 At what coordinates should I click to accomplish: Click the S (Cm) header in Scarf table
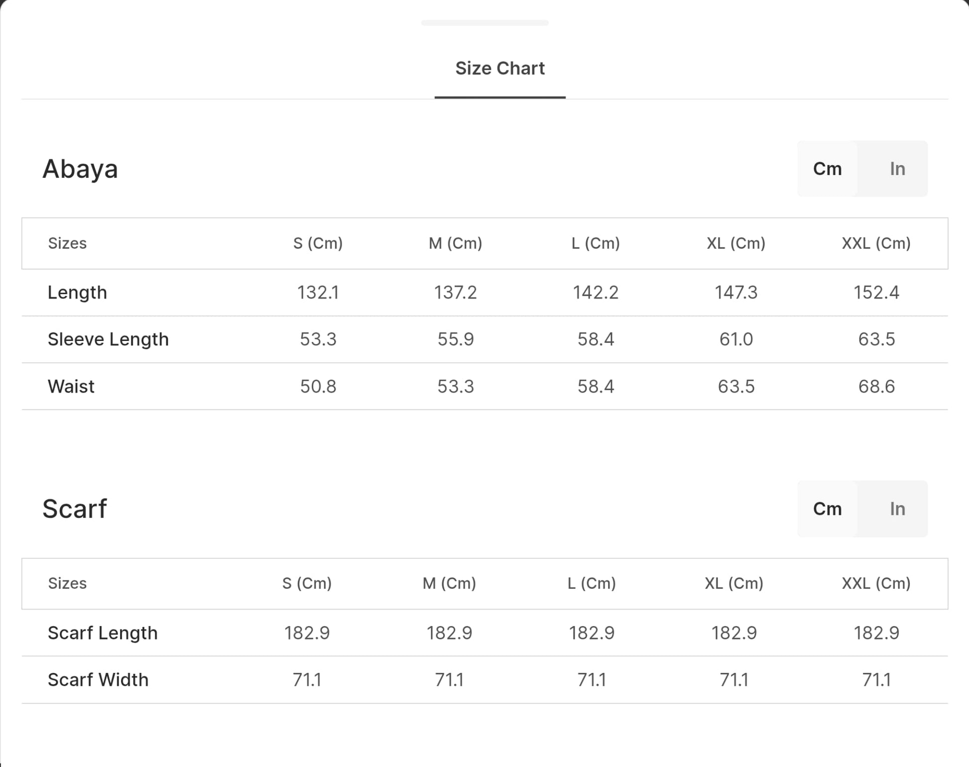click(x=307, y=583)
